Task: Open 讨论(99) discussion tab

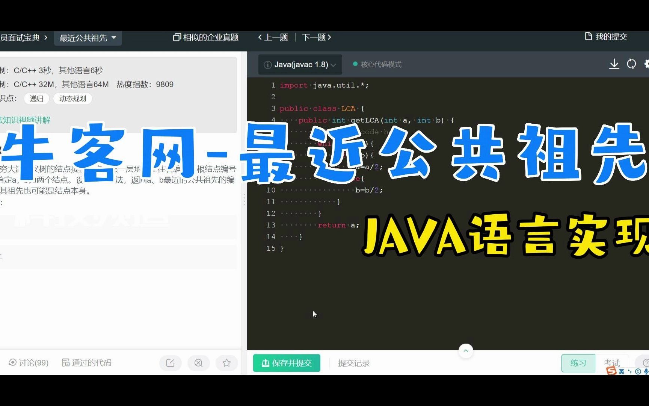Action: 29,363
